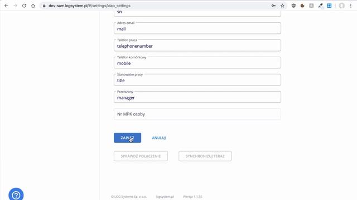Open the cookie extension icon
This screenshot has height=200, width=357.
click(x=302, y=6)
